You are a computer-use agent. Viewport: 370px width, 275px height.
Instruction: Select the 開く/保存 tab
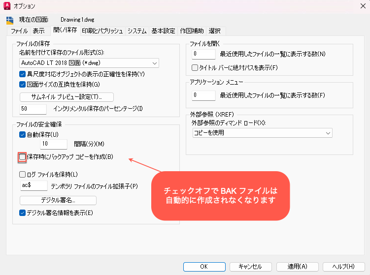65,30
